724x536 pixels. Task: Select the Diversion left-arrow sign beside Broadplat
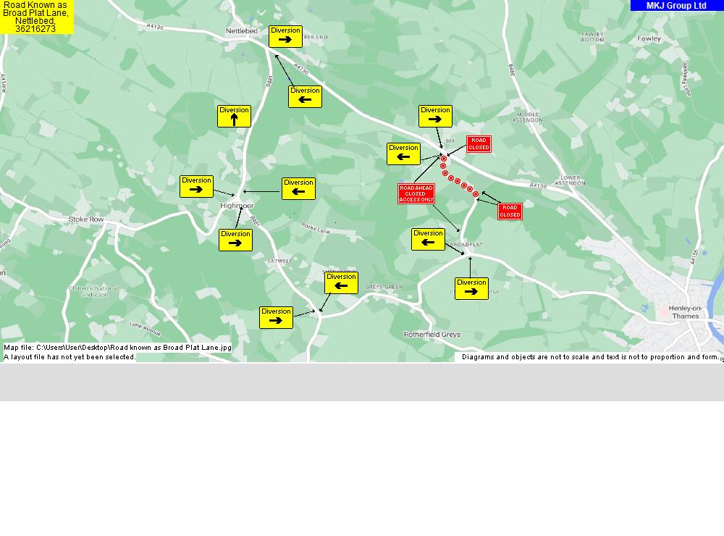428,239
